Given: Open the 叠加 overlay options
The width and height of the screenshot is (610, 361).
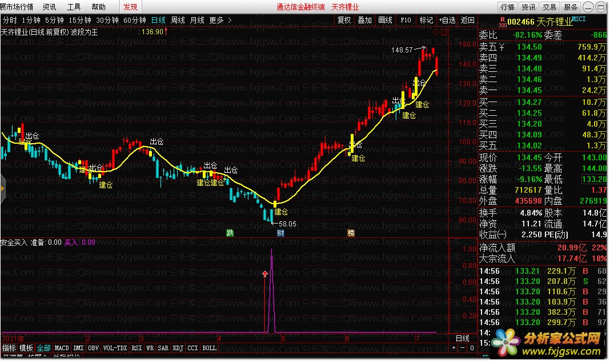Looking at the screenshot, I should [364, 20].
